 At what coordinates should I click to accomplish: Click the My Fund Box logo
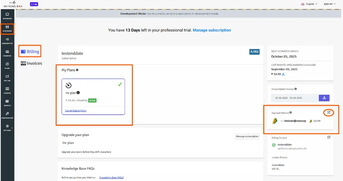point(13,4)
